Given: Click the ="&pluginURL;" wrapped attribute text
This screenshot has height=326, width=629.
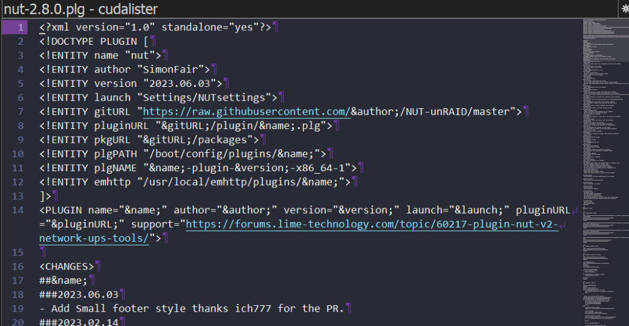Looking at the screenshot, I should click(x=82, y=224).
